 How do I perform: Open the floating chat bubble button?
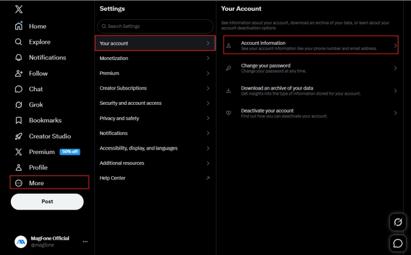pyautogui.click(x=398, y=243)
